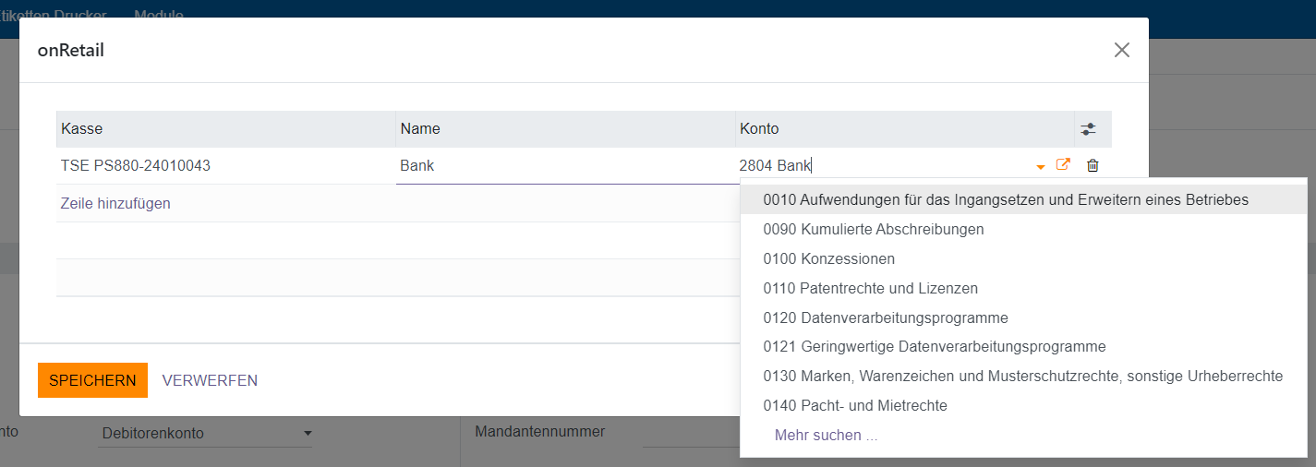The image size is (1316, 467).
Task: Open column settings sliders icon
Action: (x=1093, y=129)
